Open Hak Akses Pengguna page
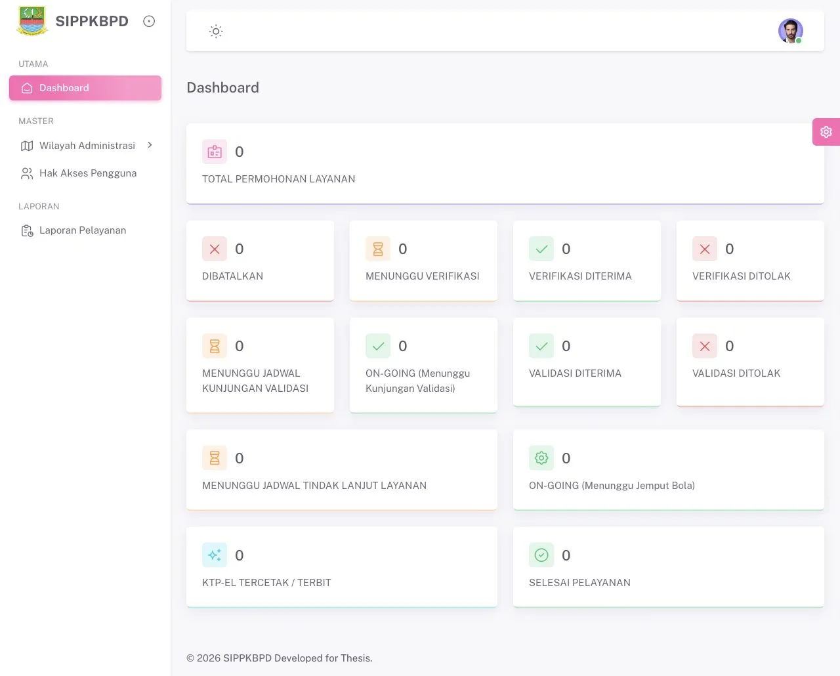 (85, 173)
